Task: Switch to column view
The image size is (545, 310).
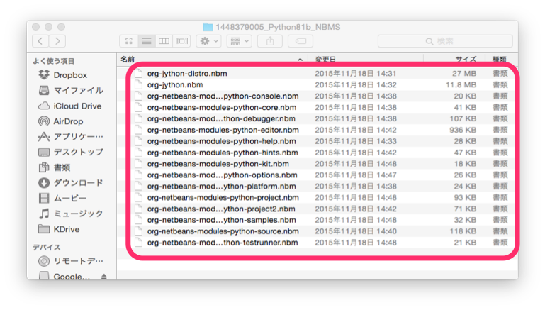Action: (164, 41)
